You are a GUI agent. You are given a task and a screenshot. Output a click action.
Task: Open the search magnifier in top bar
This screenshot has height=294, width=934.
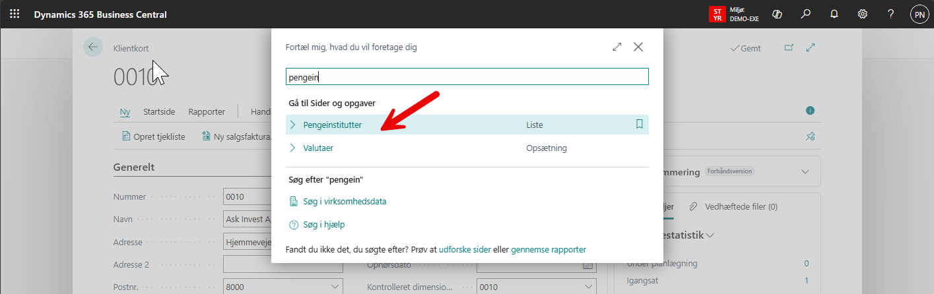805,14
